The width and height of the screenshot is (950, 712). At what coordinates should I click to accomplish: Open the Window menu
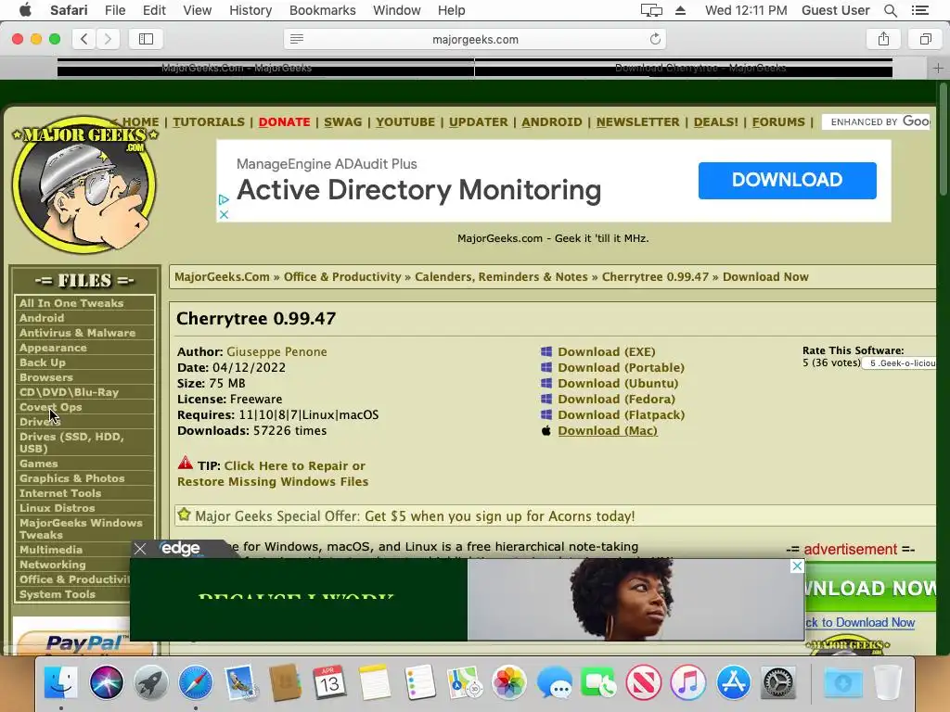coord(397,10)
